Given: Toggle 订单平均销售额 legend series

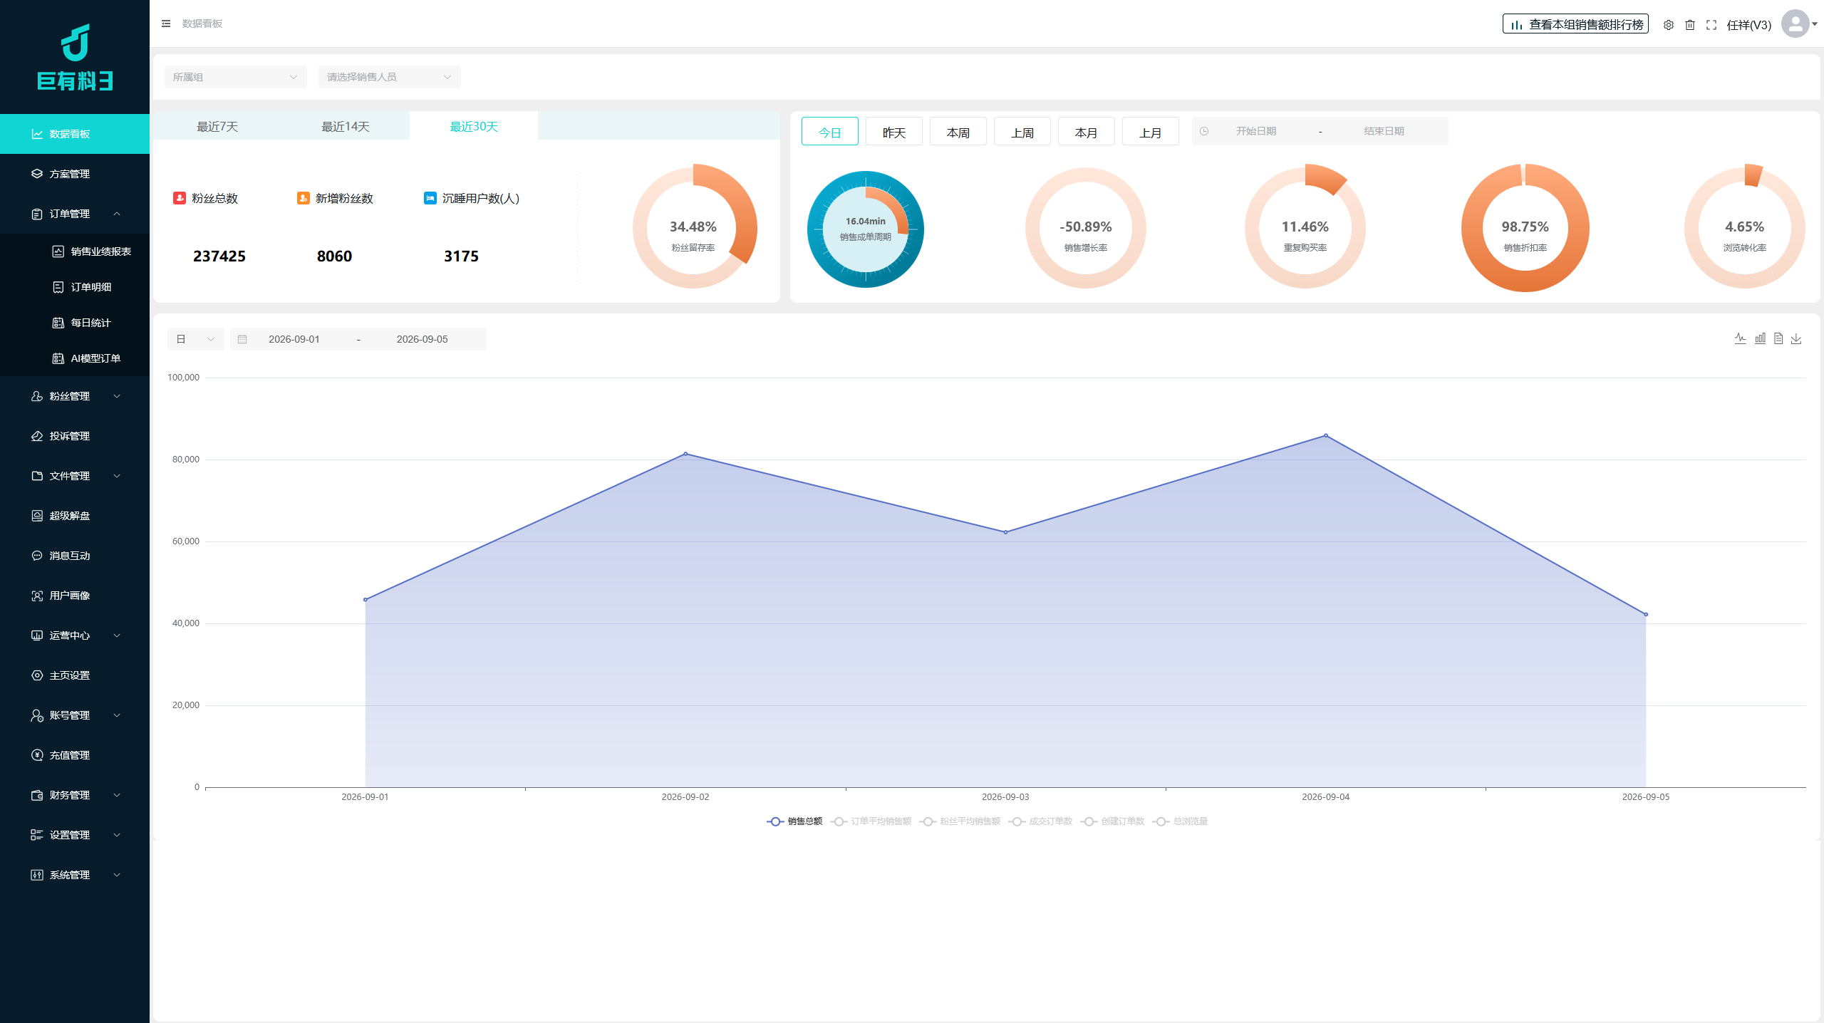Looking at the screenshot, I should point(871,821).
